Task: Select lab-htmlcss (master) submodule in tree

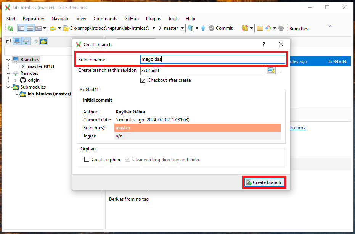Action: click(49, 94)
